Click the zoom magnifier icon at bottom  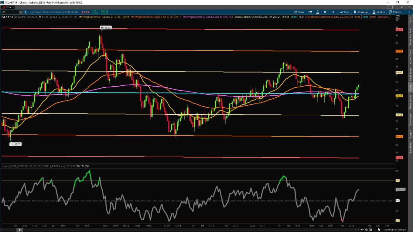[x=370, y=230]
